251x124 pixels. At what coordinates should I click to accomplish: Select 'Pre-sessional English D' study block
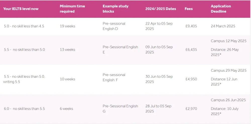[x=114, y=26]
